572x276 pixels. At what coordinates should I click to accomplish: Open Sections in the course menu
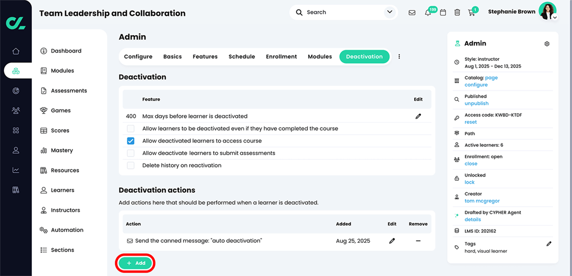click(x=63, y=250)
